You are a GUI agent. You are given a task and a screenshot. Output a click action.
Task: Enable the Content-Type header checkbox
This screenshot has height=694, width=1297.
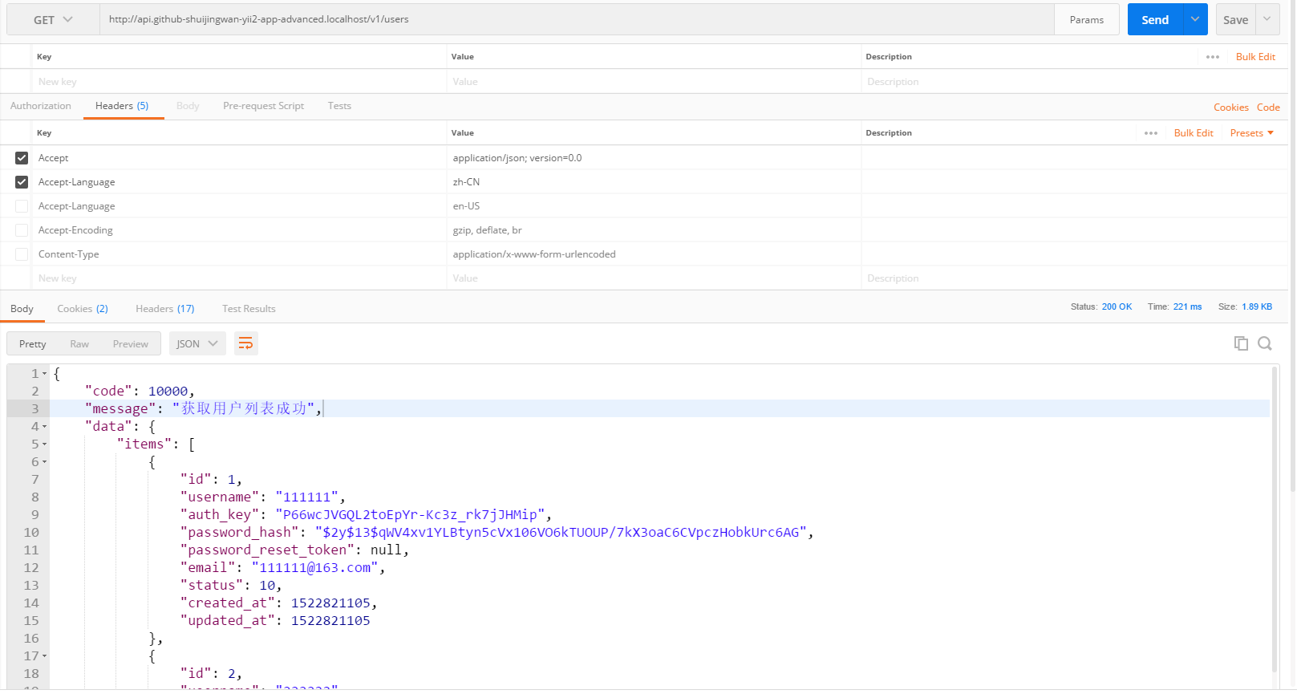[x=22, y=254]
